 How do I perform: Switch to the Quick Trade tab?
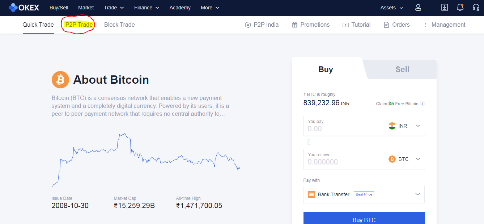[38, 25]
